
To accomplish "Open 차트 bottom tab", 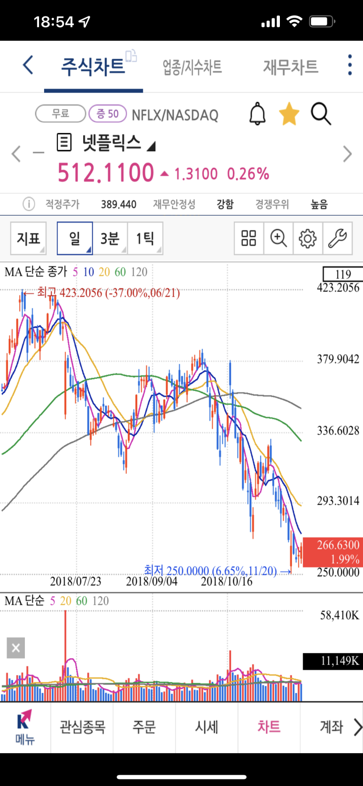I will pos(269,727).
